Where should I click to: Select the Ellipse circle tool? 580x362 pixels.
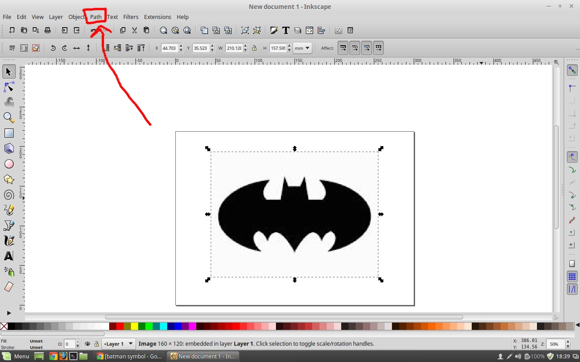(9, 164)
